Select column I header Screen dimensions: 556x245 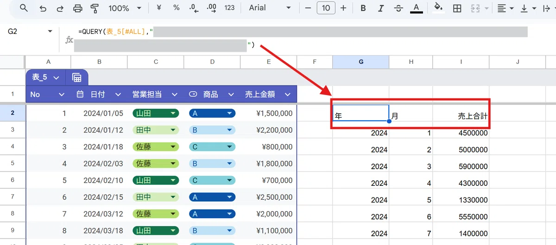(x=461, y=62)
